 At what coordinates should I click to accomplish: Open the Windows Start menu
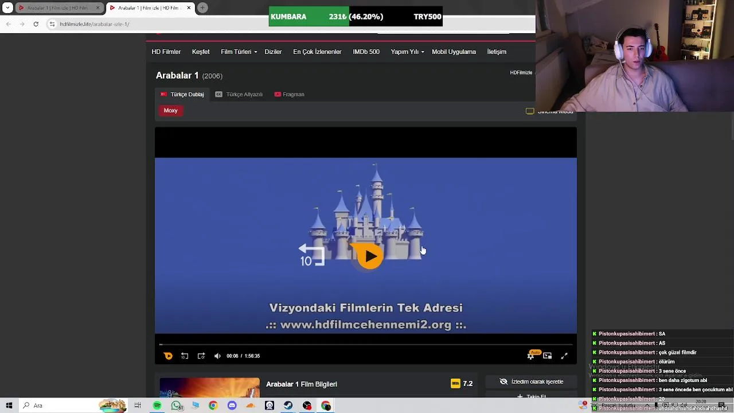9,406
